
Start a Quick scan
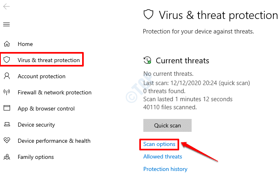click(167, 125)
